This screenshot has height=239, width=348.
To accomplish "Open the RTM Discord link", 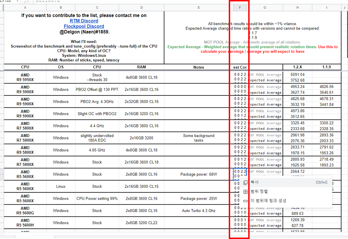I will coord(84,21).
